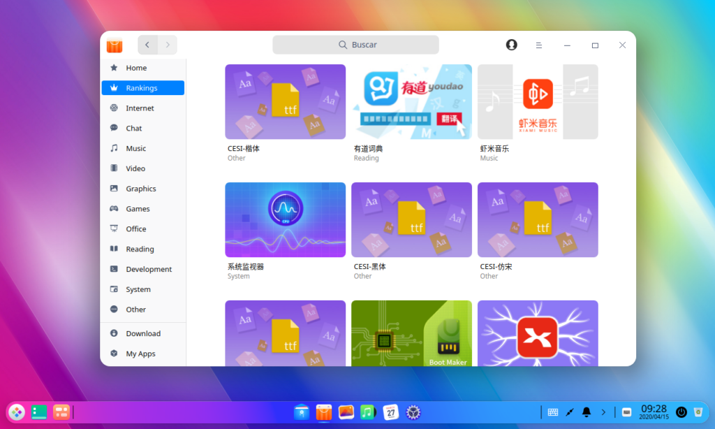Open the hamburger main menu

(538, 45)
